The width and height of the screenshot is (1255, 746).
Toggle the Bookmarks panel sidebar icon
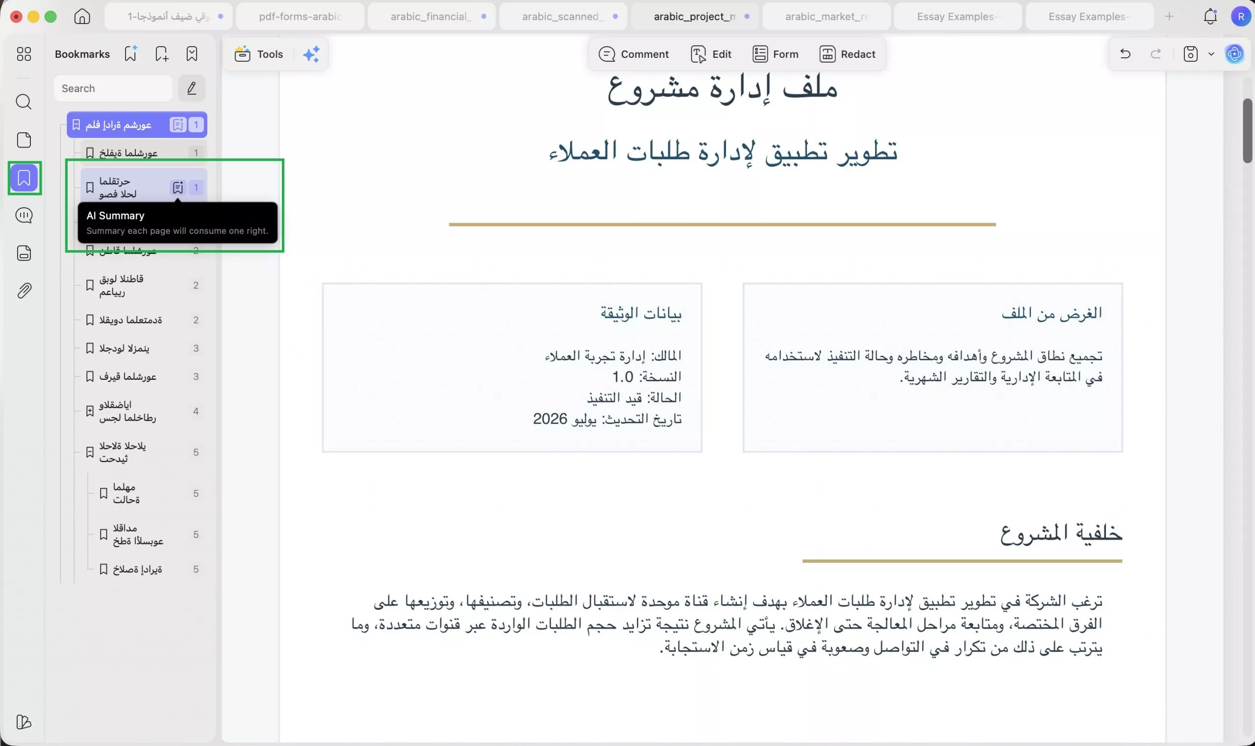point(24,178)
